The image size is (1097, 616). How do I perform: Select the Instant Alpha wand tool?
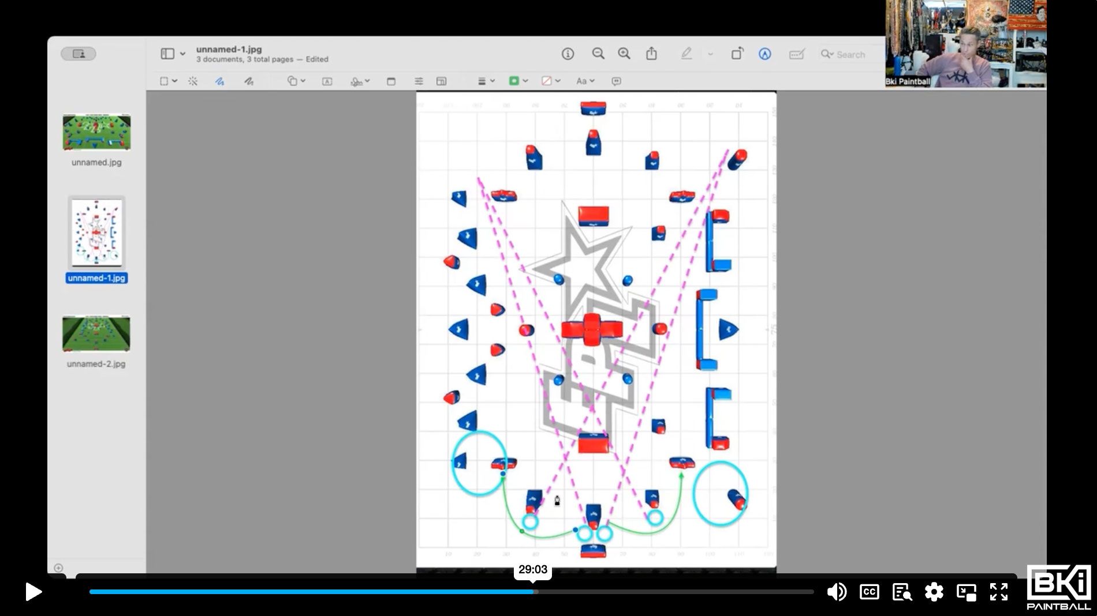pos(193,81)
